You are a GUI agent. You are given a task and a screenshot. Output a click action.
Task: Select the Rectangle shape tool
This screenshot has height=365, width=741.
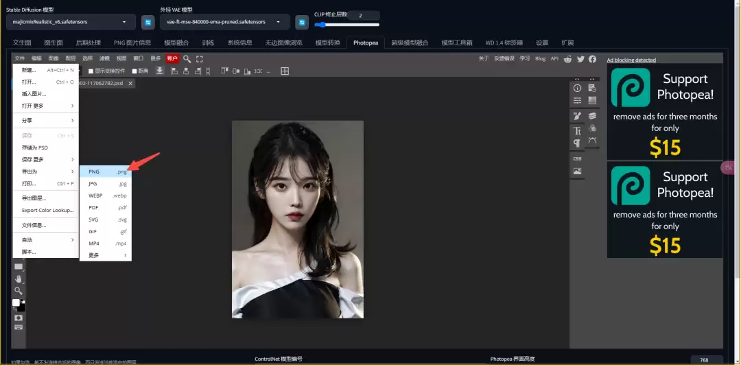[x=19, y=267]
